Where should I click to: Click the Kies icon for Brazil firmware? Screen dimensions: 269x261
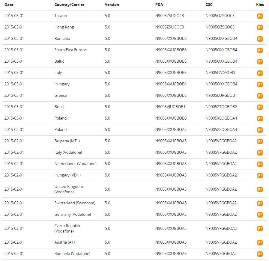260,107
